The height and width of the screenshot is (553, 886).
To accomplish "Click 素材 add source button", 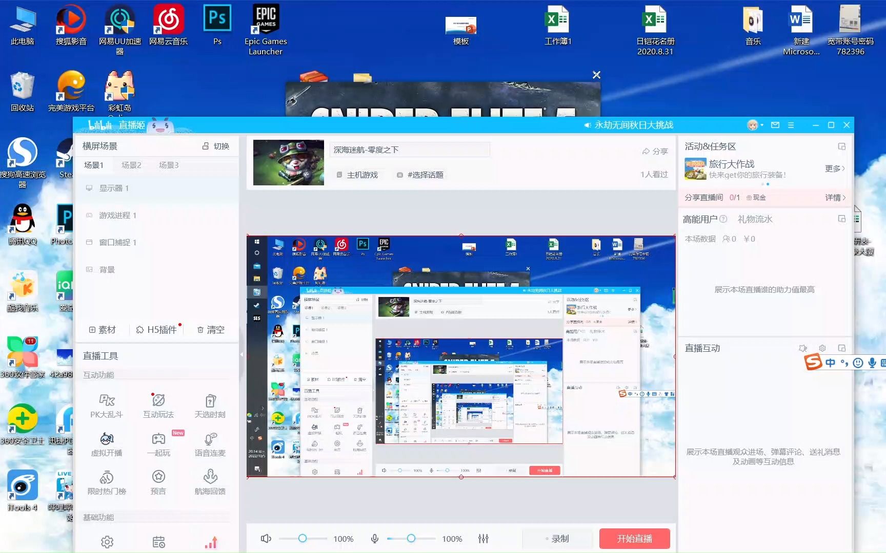I will pyautogui.click(x=102, y=330).
